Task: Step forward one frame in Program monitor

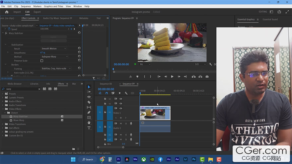Action: (179, 77)
